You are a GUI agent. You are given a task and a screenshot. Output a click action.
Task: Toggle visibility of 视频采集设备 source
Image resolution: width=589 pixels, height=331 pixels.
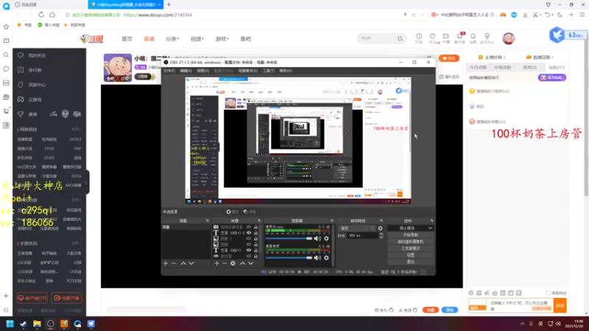point(249,227)
